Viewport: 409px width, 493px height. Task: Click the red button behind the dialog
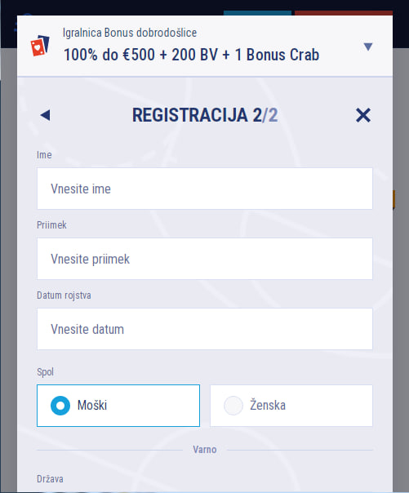(x=344, y=13)
